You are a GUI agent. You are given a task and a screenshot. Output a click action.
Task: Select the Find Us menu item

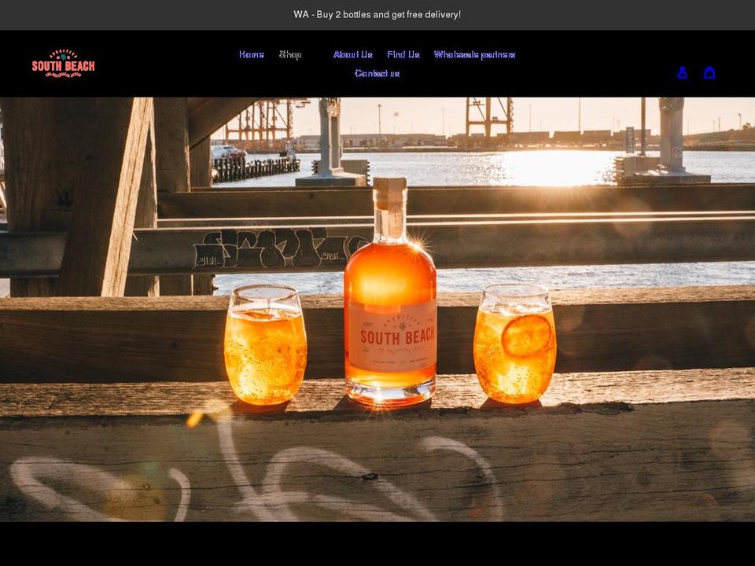403,54
